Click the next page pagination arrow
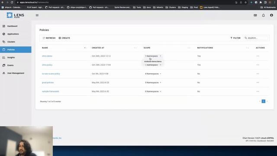This screenshot has height=156, width=277. click(267, 101)
